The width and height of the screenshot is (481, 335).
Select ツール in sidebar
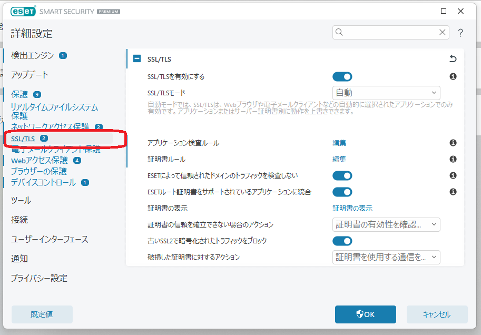coord(21,200)
